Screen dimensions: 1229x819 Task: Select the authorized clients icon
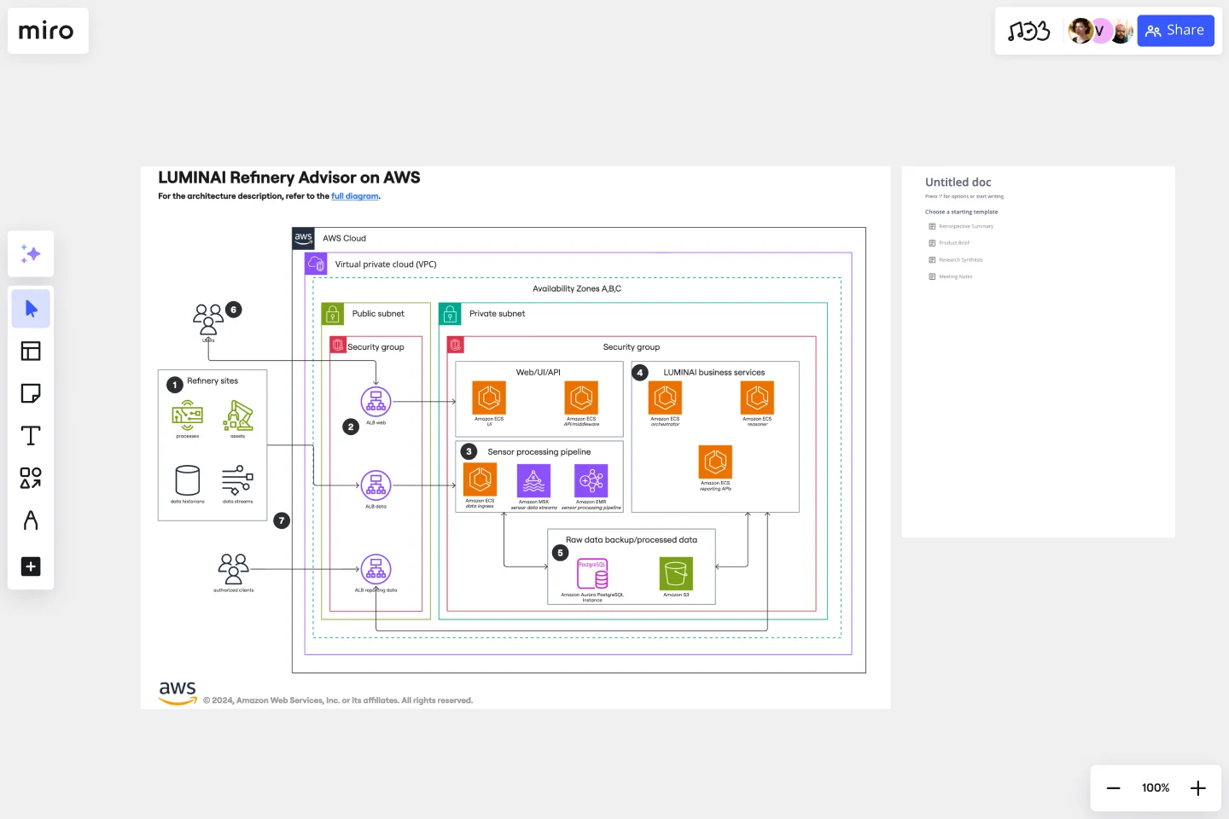pyautogui.click(x=234, y=568)
